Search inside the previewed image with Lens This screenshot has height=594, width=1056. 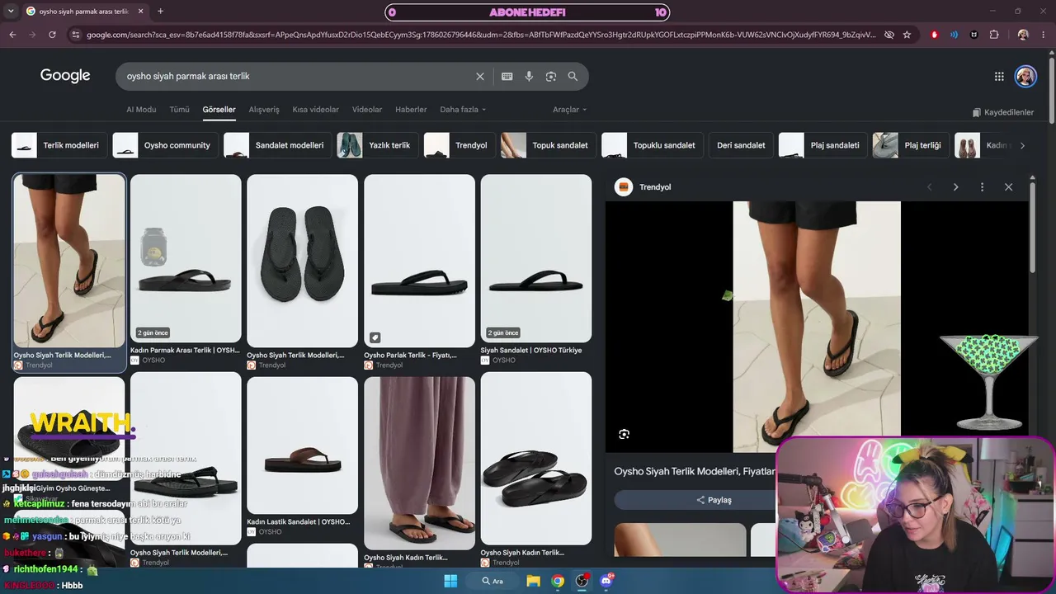pyautogui.click(x=625, y=434)
